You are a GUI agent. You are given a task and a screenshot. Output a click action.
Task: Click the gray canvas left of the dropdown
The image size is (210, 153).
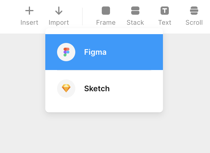(22, 88)
